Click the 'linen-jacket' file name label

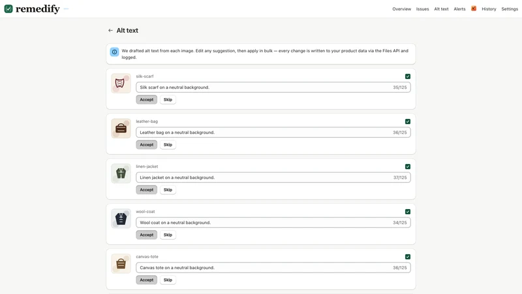(x=147, y=167)
